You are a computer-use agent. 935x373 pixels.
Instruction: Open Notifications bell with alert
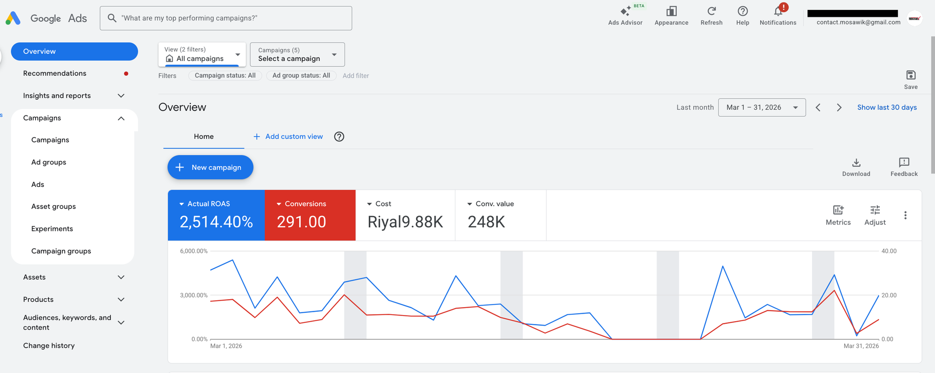tap(778, 12)
